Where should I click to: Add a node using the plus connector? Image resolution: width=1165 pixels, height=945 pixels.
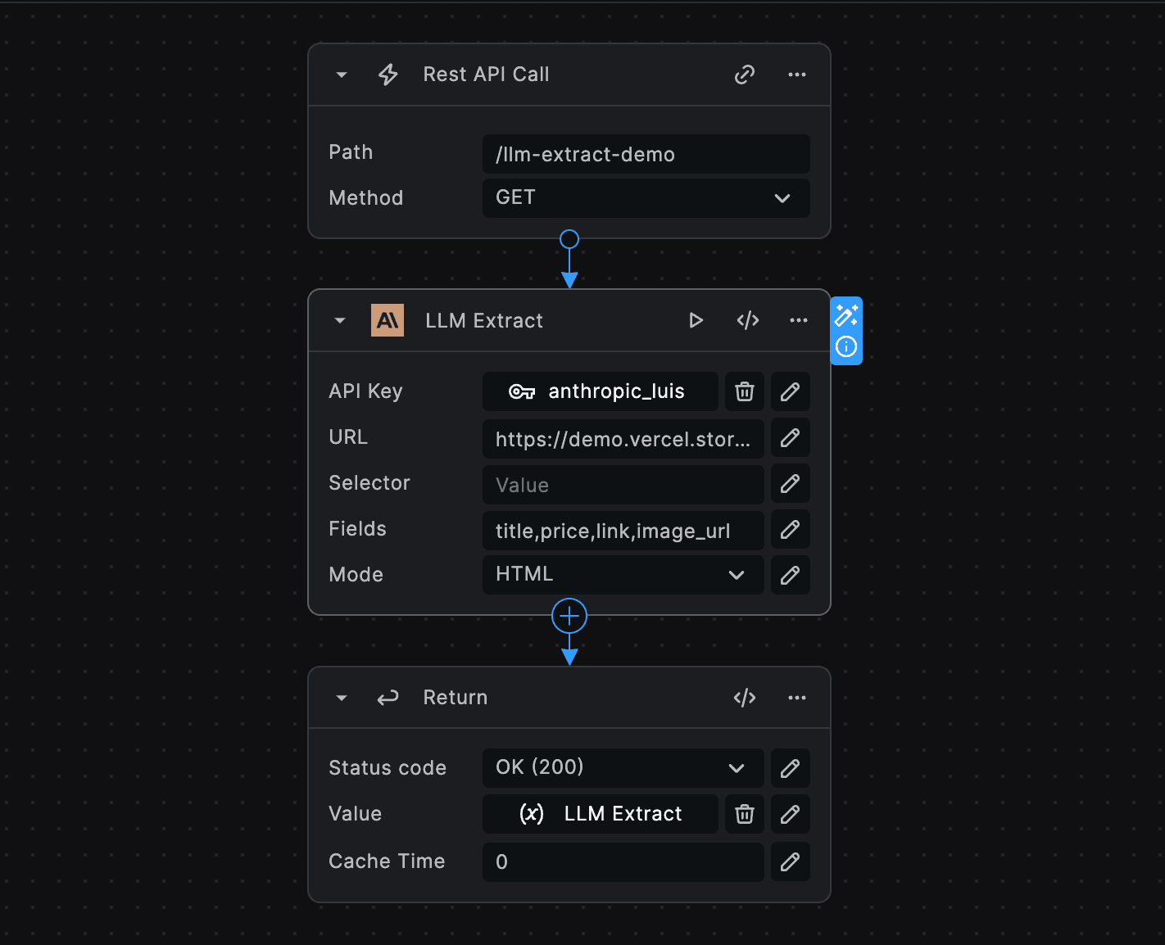coord(569,615)
